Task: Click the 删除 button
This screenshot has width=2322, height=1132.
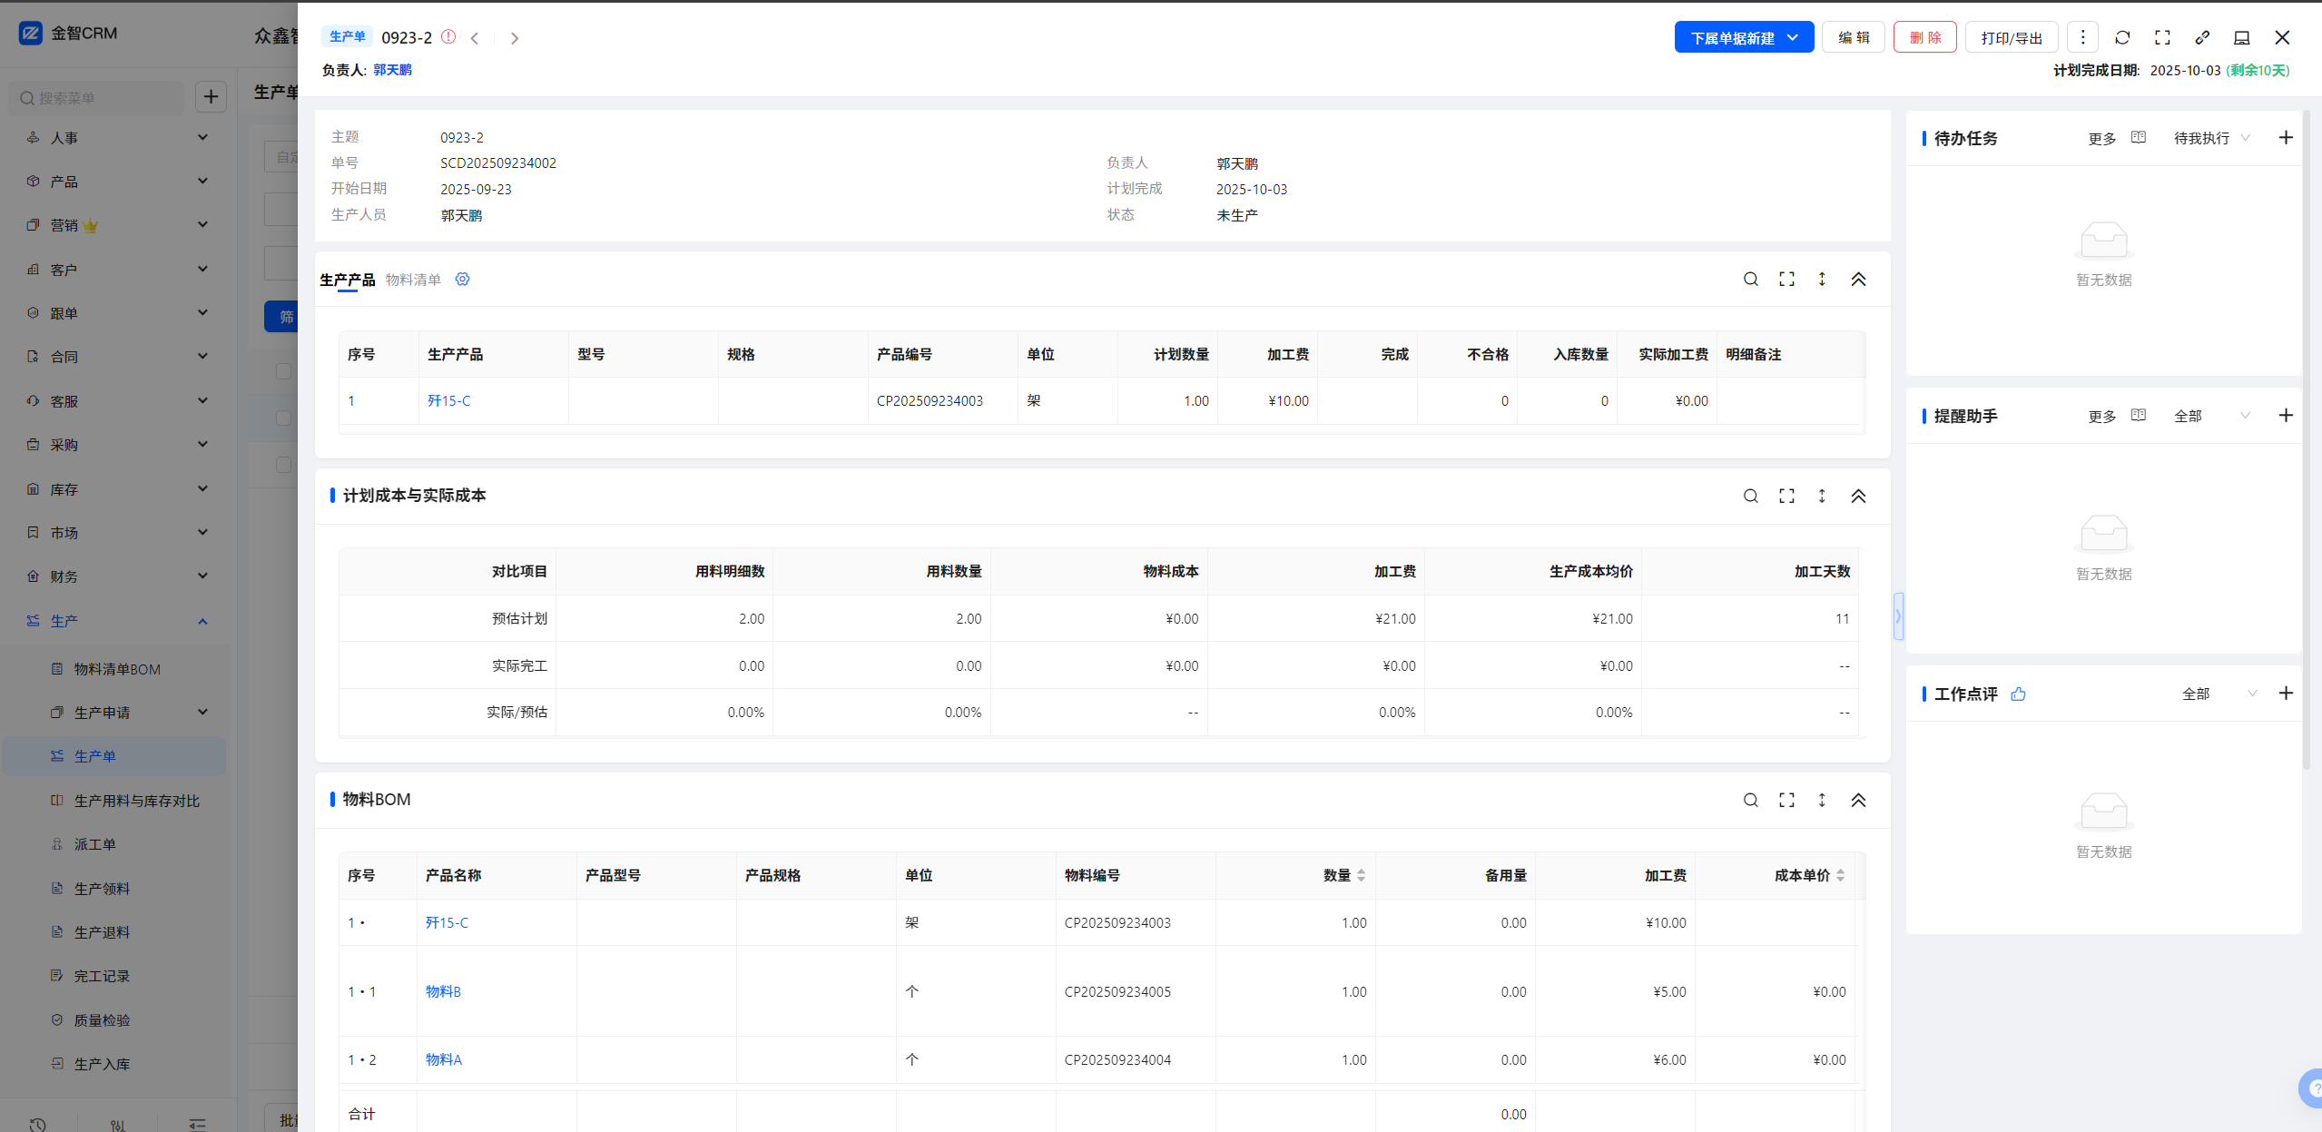Action: coord(1924,37)
